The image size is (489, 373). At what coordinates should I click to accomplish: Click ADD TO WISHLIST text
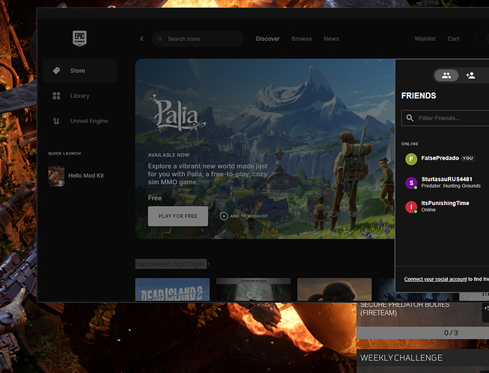249,216
